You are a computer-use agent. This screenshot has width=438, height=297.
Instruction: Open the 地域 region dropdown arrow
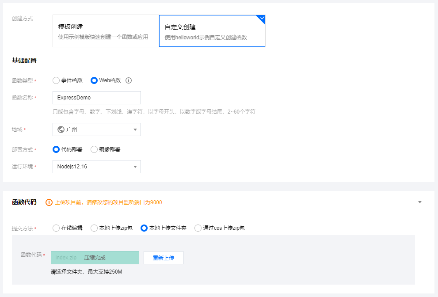coord(135,129)
